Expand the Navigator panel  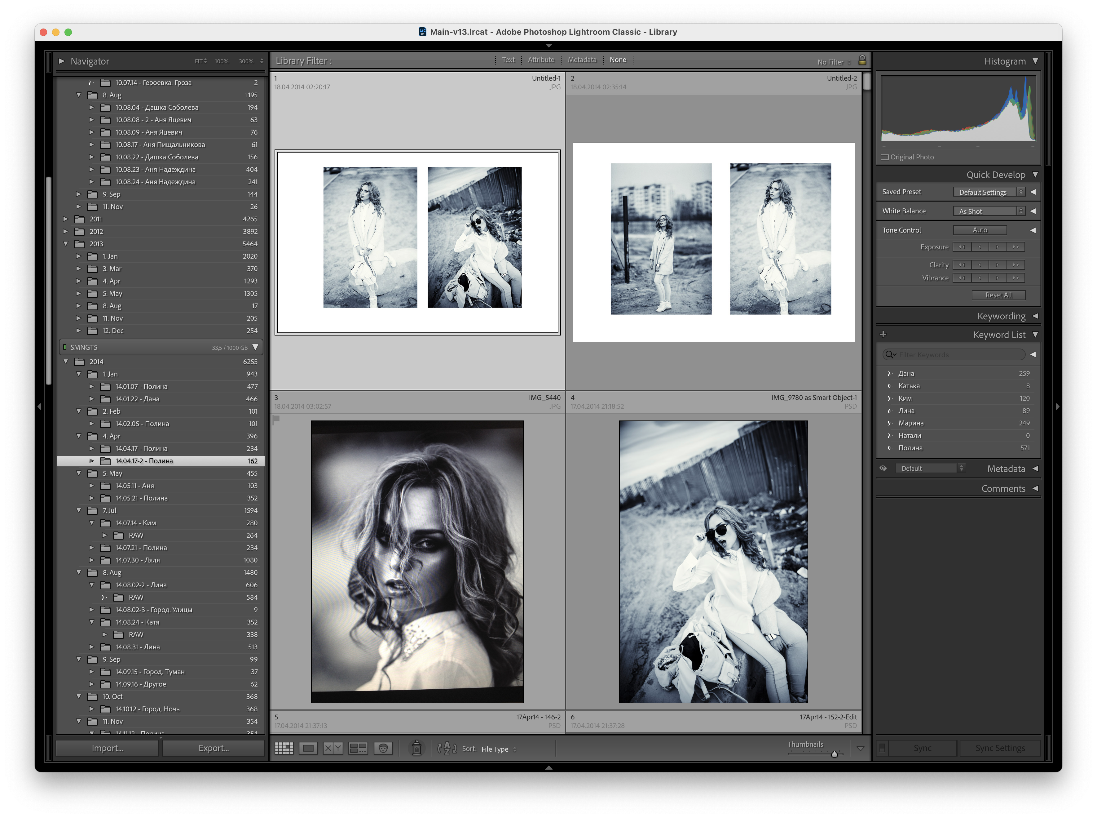tap(61, 61)
